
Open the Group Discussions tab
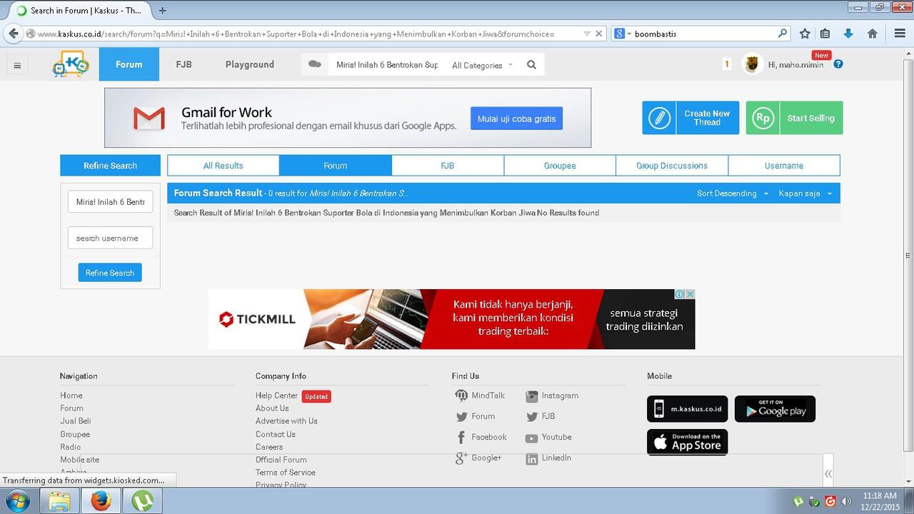[x=672, y=166]
